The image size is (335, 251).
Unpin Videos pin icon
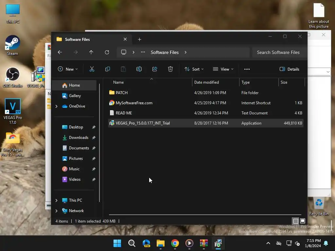(x=94, y=179)
